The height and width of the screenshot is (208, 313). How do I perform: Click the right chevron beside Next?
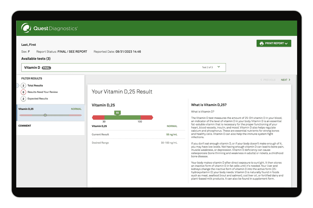pyautogui.click(x=290, y=80)
